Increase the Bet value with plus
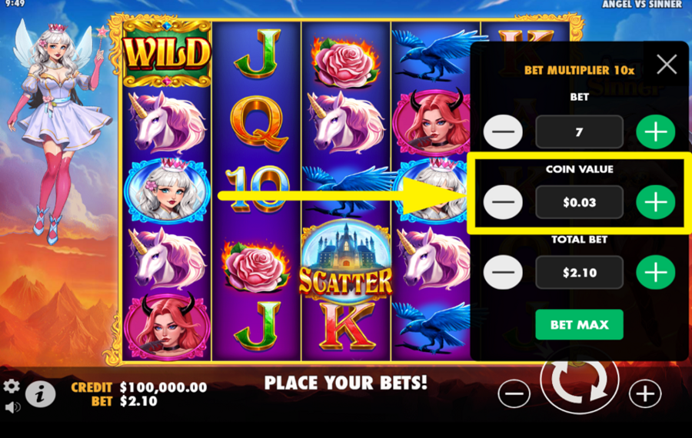Screen dimensions: 692x438 point(655,132)
